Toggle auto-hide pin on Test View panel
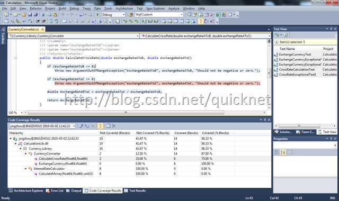The width and height of the screenshot is (339, 201). tap(331, 29)
